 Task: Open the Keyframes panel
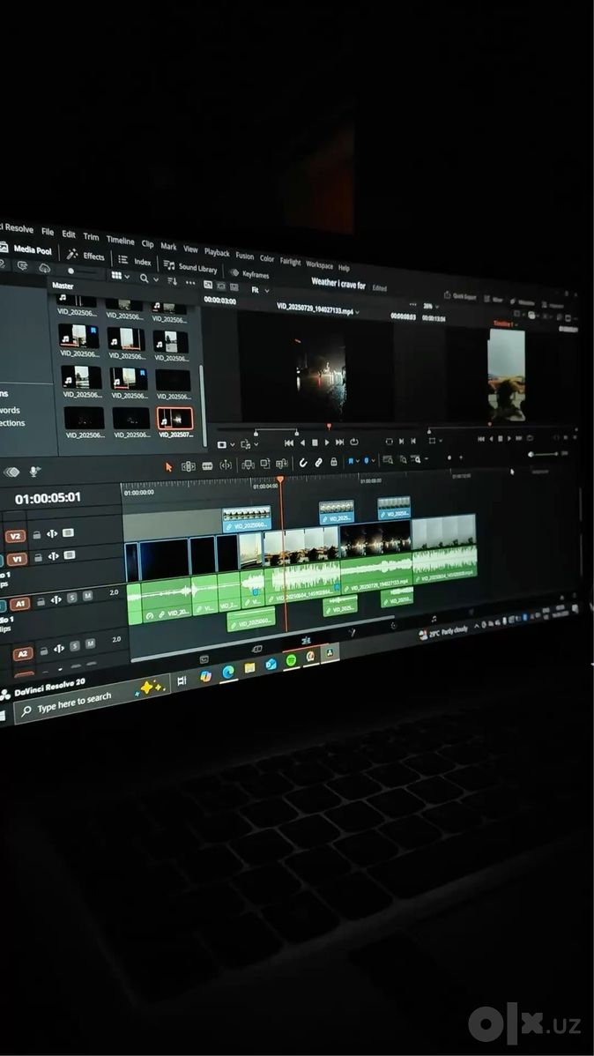[250, 273]
